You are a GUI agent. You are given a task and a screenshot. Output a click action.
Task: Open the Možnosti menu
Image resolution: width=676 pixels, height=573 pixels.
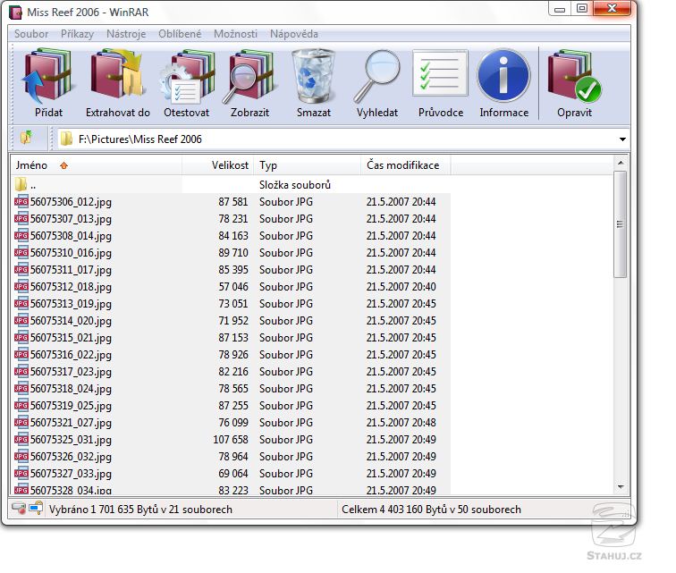click(x=235, y=34)
